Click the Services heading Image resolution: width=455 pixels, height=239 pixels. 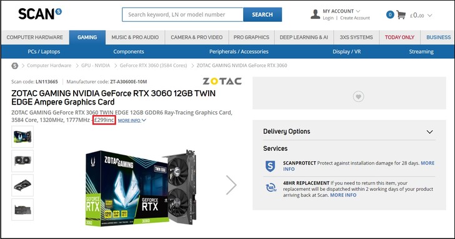[x=276, y=148]
